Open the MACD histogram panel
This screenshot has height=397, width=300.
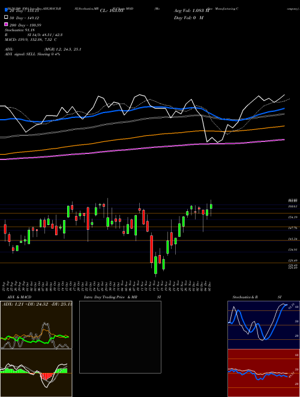point(36,373)
